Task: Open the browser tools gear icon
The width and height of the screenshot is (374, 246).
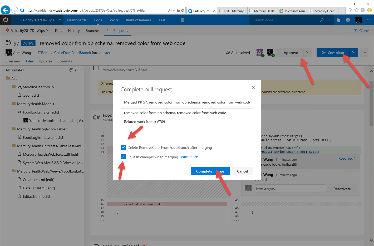Action: tap(363, 10)
